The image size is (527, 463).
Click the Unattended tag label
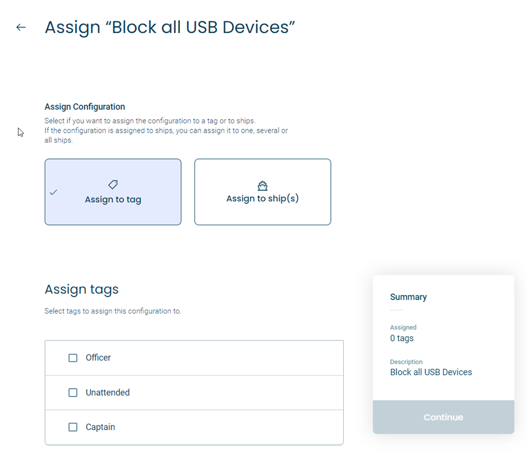[x=108, y=392]
